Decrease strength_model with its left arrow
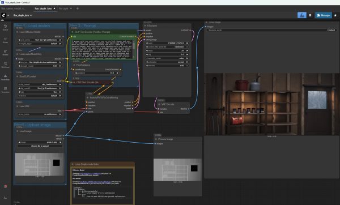Screen dimensions: 340x205 coord(19,66)
